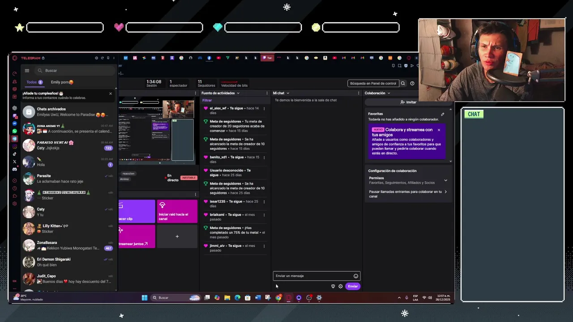Image resolution: width=573 pixels, height=322 pixels.
Task: Open the Telegram hamburger menu
Action: tap(27, 71)
